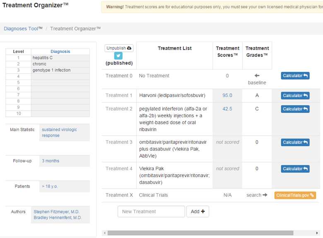323x238 pixels.
Task: Open ClinicalTrials.gov search link
Action: pyautogui.click(x=295, y=195)
